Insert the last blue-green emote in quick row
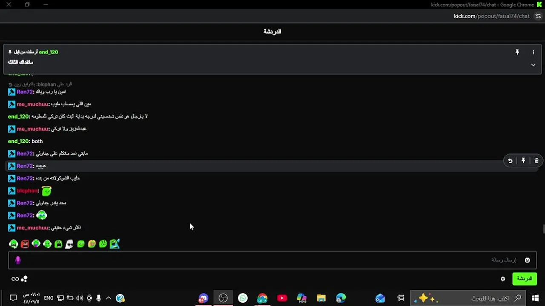 (115, 244)
